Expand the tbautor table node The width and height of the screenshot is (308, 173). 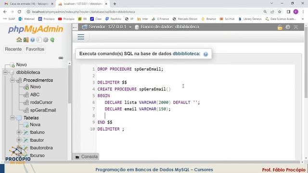click(19, 140)
